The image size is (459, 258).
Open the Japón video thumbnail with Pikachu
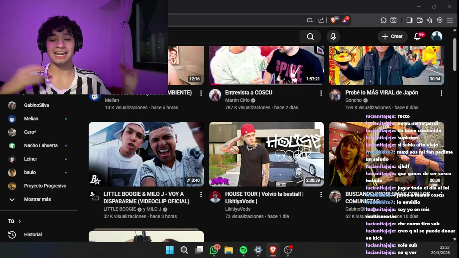(x=387, y=65)
